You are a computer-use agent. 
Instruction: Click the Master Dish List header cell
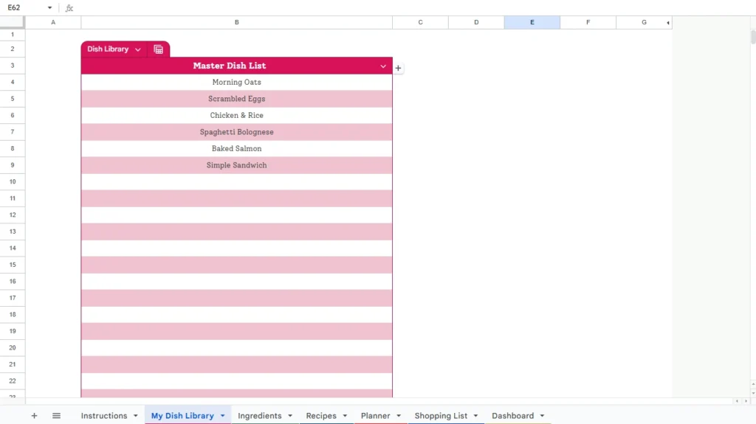(237, 66)
